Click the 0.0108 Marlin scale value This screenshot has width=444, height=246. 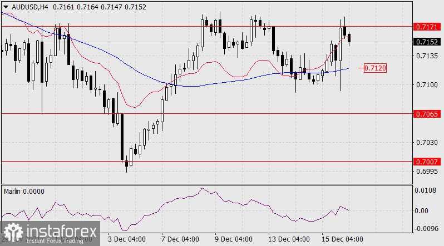[x=425, y=190]
